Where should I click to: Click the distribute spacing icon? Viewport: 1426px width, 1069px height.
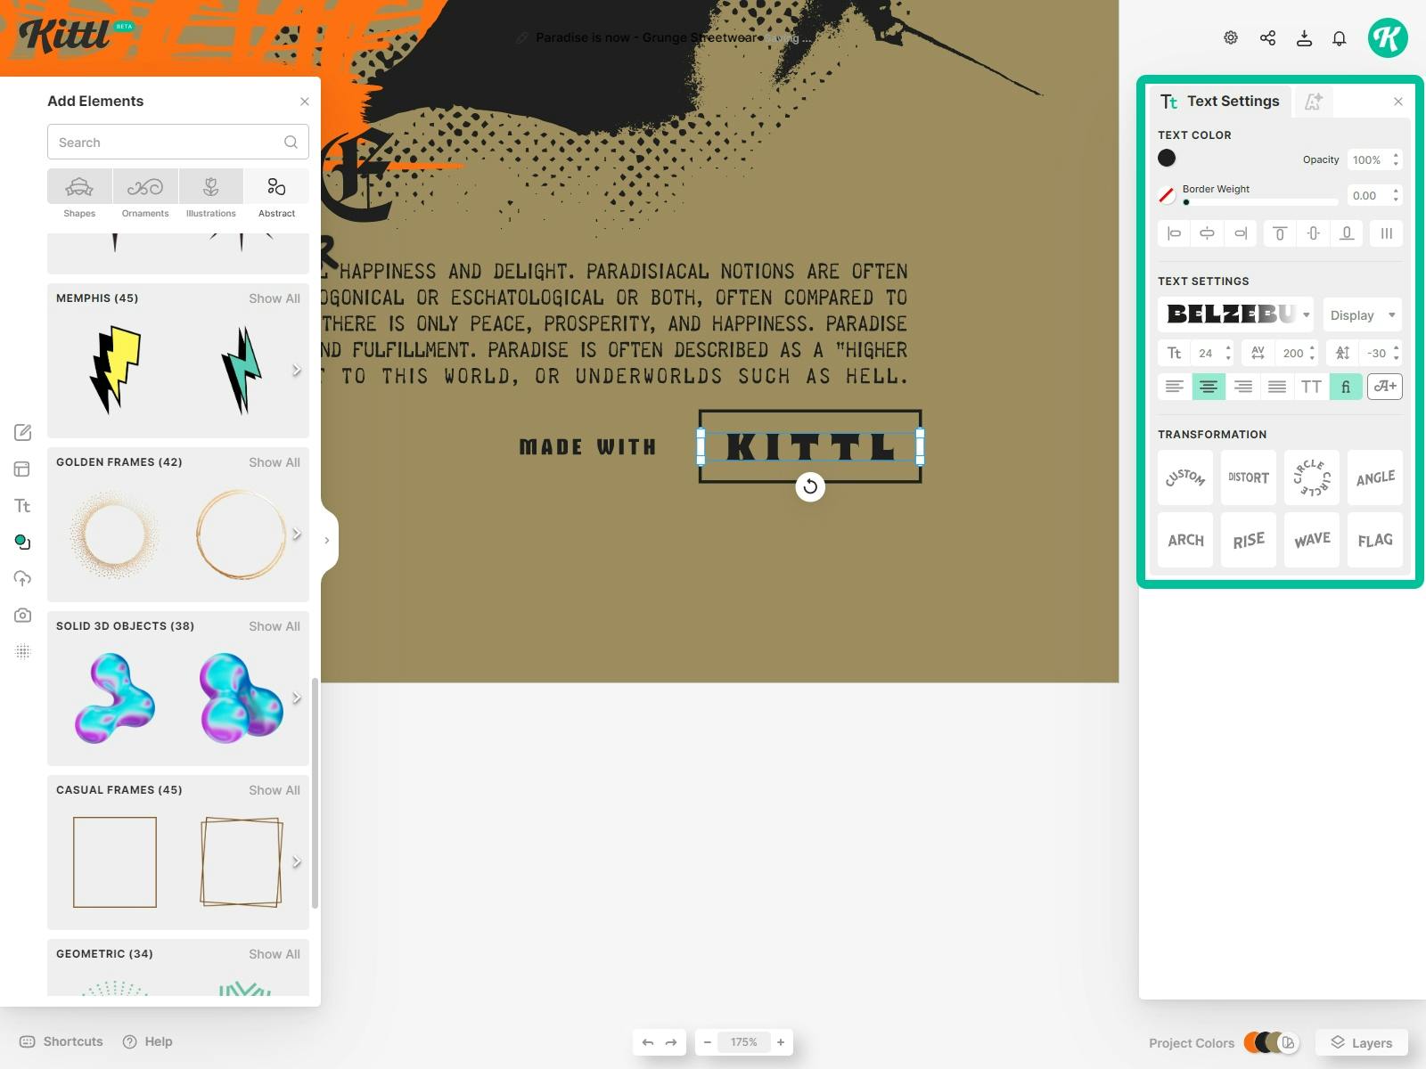point(1386,233)
